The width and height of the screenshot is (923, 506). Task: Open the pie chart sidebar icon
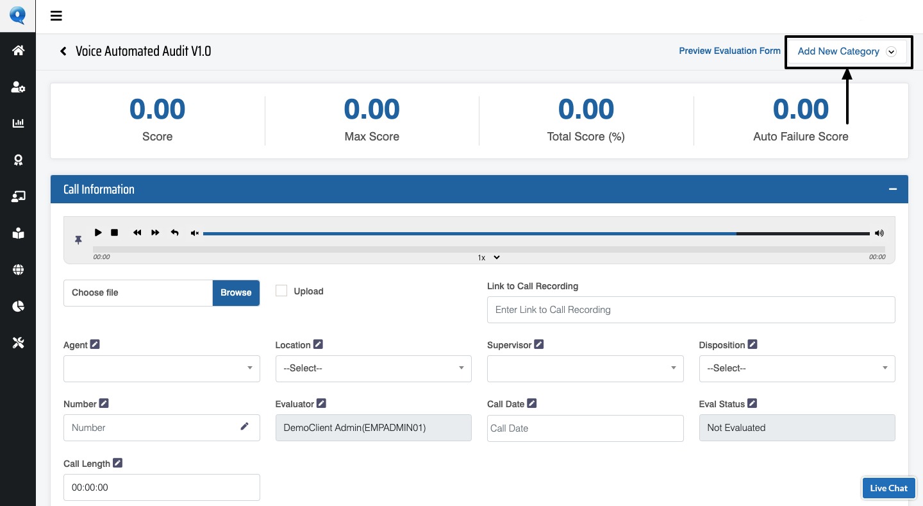[18, 307]
